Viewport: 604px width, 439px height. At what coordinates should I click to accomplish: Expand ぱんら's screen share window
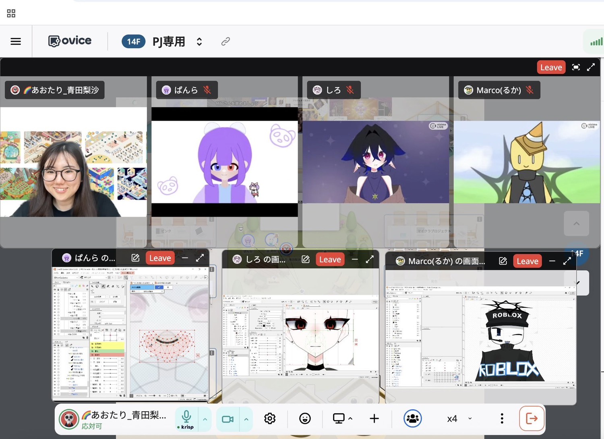200,258
